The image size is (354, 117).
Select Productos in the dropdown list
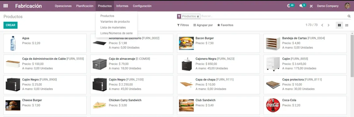(107, 16)
